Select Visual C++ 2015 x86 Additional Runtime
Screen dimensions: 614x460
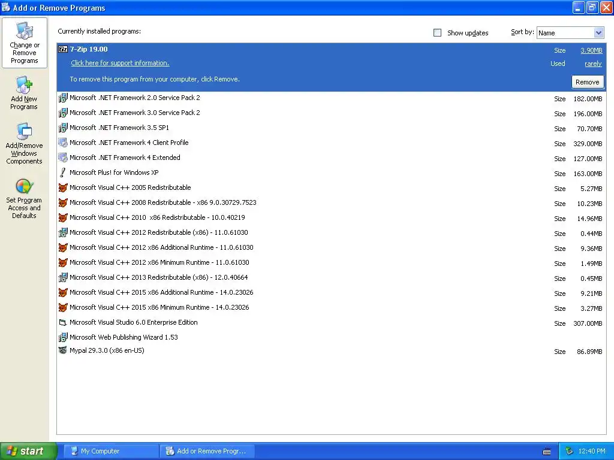331,293
